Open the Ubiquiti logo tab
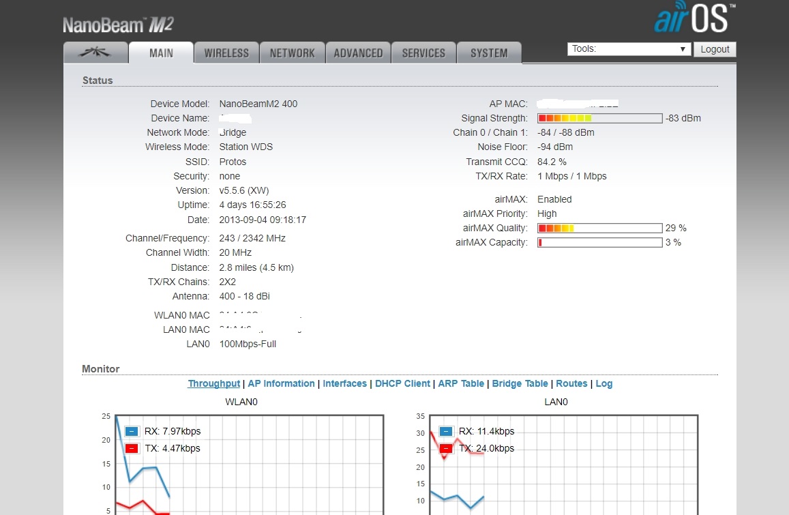789x515 pixels. point(95,53)
